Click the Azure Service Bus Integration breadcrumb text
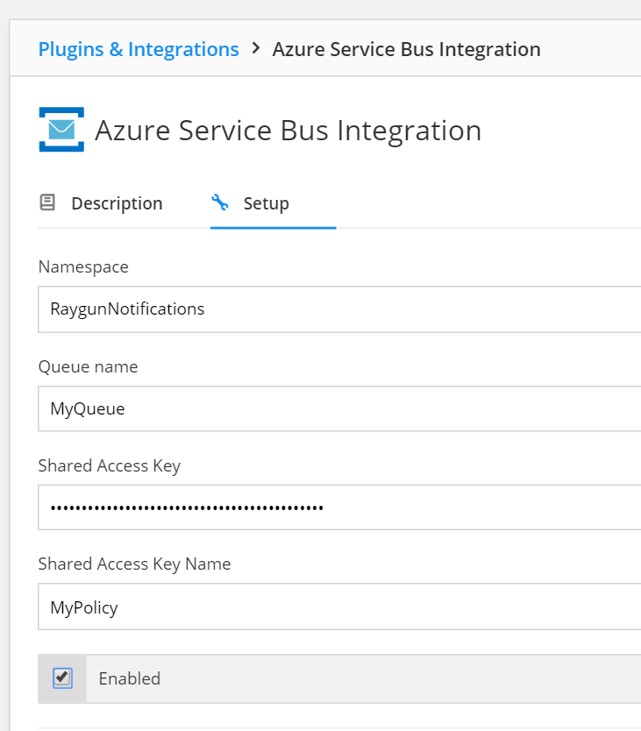The height and width of the screenshot is (731, 641). 406,49
